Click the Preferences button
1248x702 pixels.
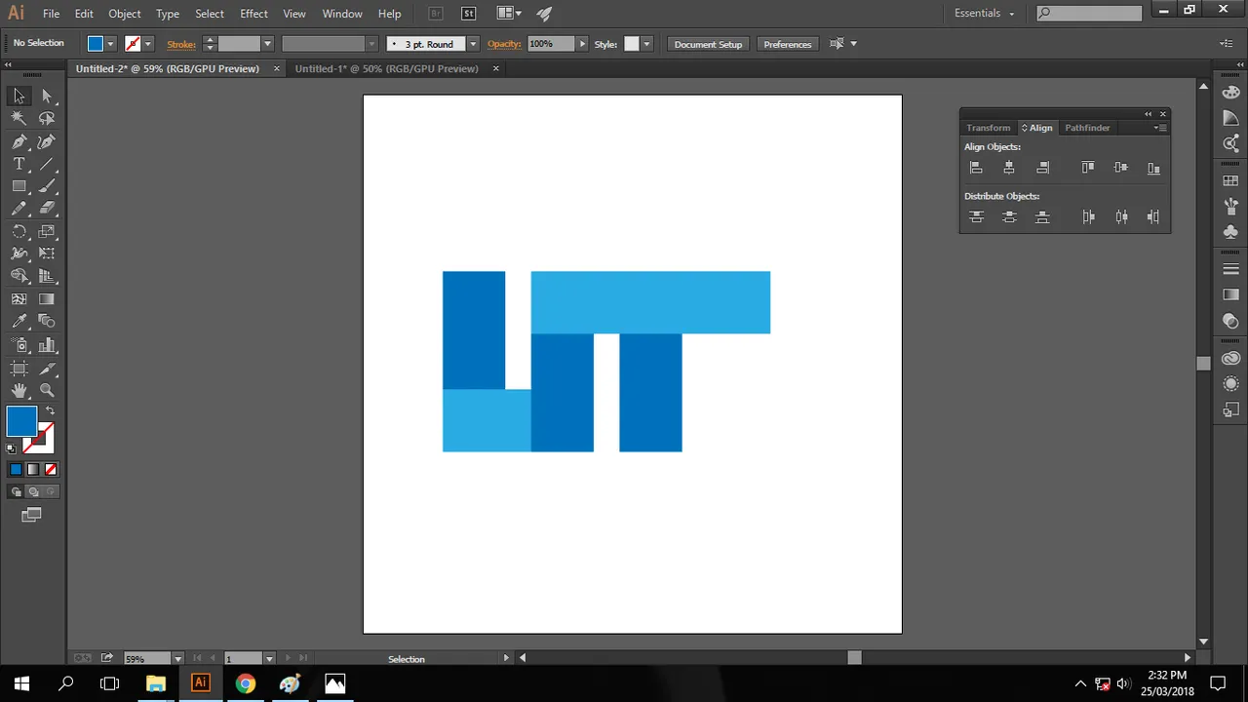(x=788, y=44)
